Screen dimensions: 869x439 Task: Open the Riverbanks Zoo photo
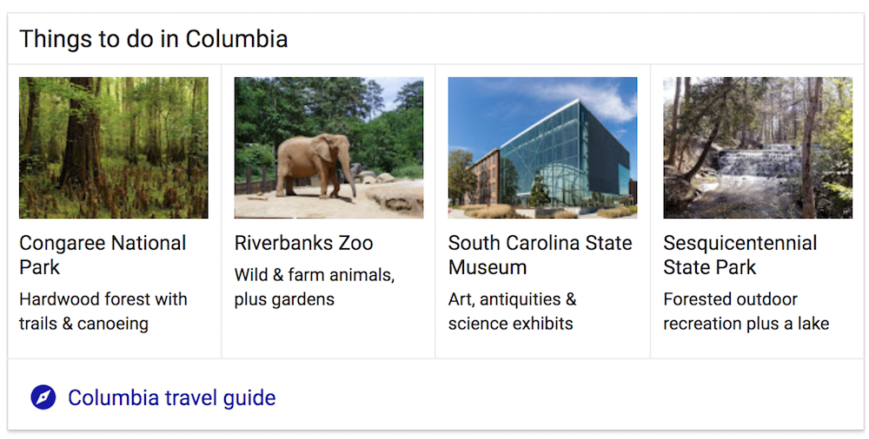click(x=328, y=147)
